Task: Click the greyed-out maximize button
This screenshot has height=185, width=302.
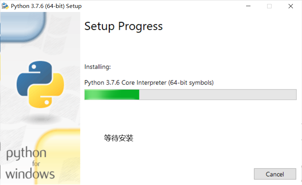Action: [x=269, y=6]
